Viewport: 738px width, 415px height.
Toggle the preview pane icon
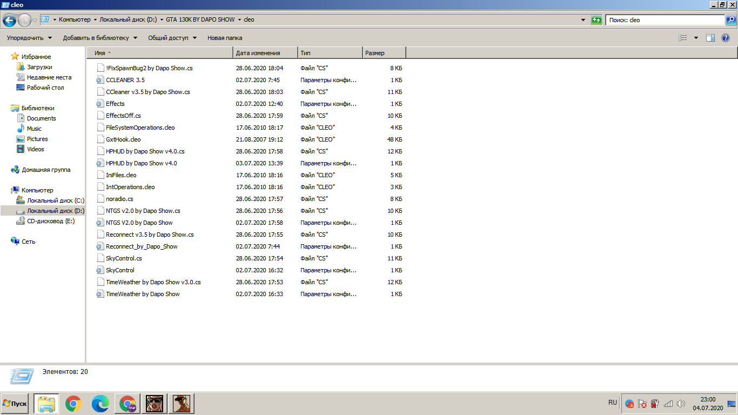(710, 38)
